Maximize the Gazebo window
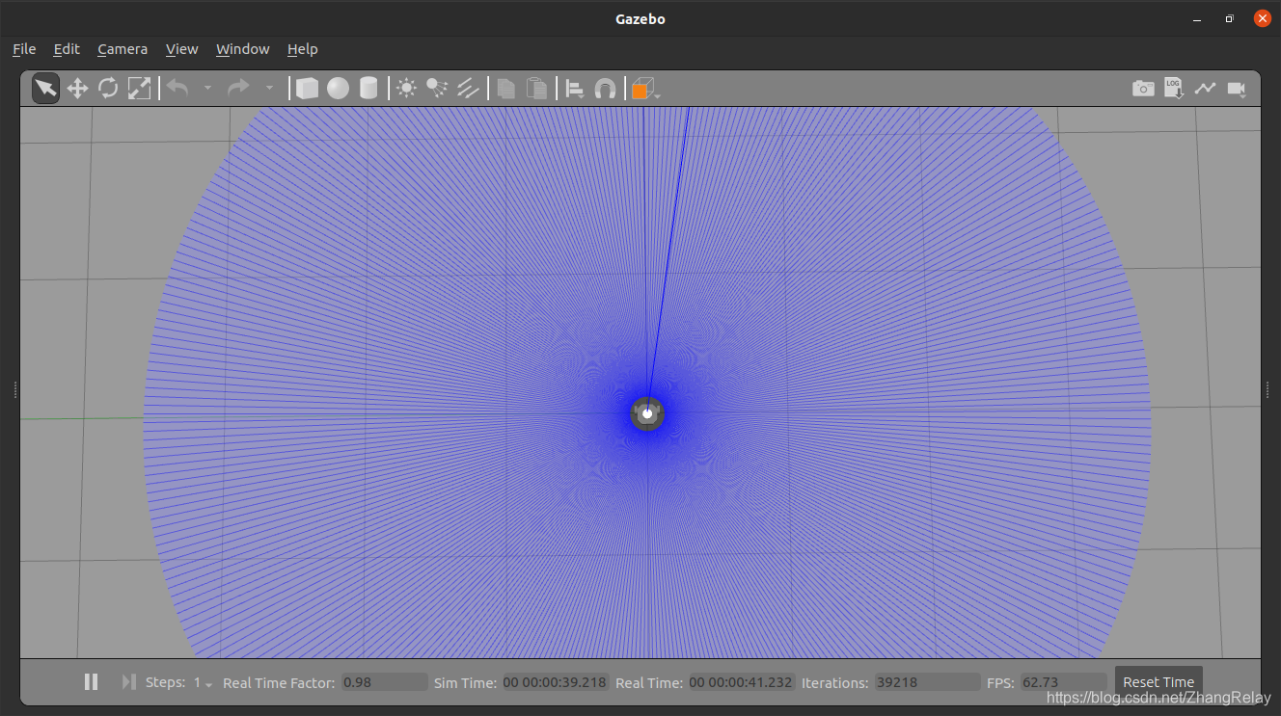The image size is (1281, 716). [x=1229, y=18]
